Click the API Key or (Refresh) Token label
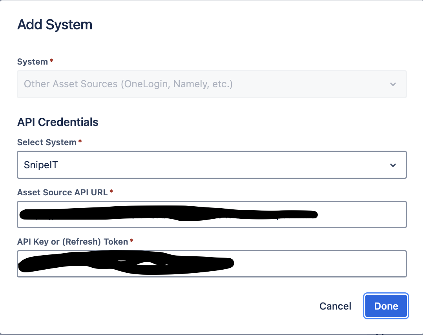 (x=73, y=241)
